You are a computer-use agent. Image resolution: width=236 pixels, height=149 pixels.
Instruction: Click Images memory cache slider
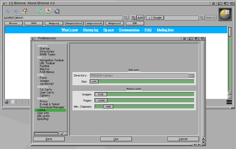click(x=144, y=94)
